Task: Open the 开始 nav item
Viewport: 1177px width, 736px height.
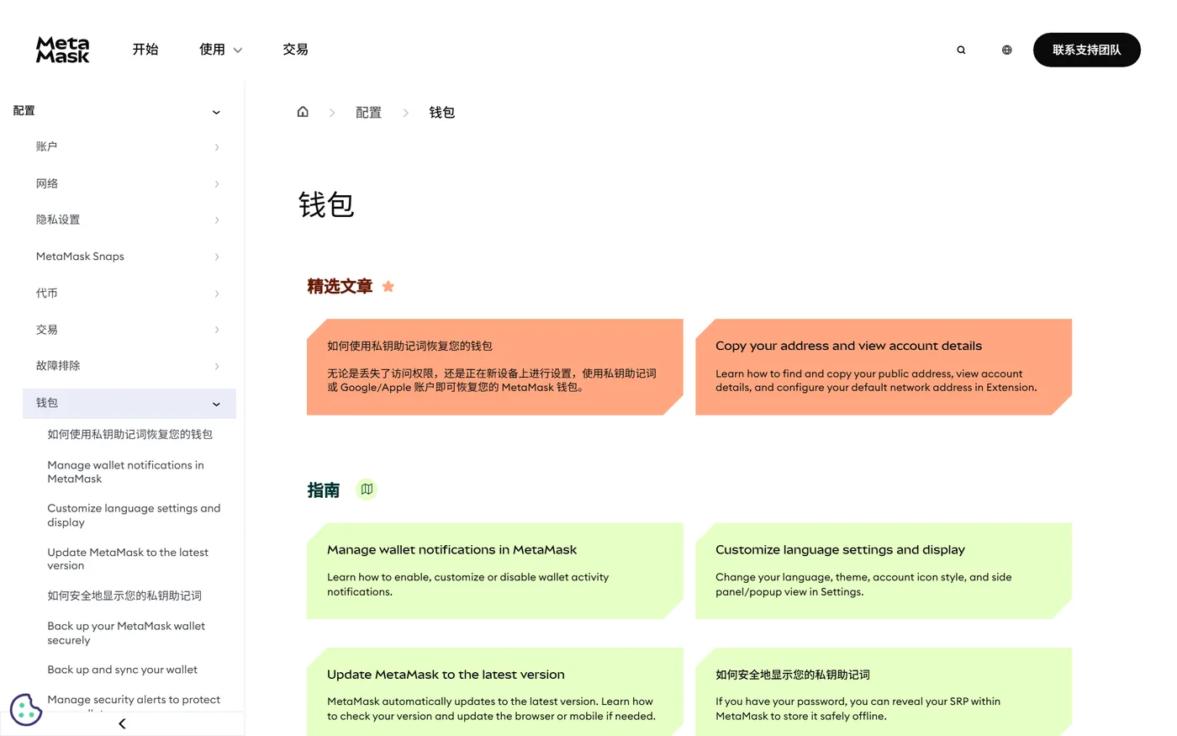Action: (145, 50)
